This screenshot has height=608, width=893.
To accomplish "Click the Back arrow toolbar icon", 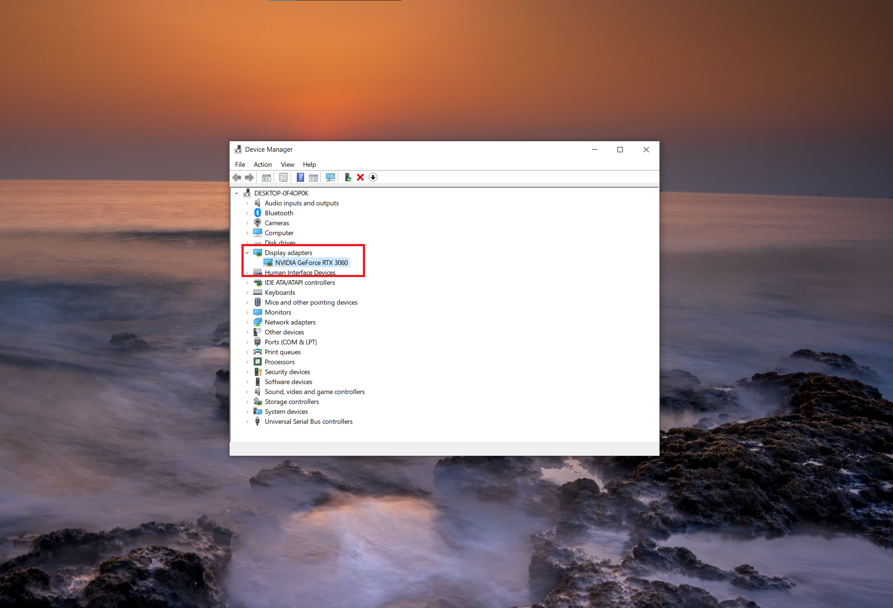I will pyautogui.click(x=237, y=177).
